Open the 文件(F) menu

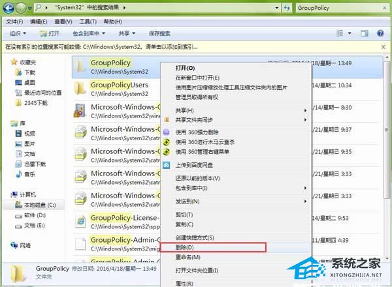click(14, 22)
